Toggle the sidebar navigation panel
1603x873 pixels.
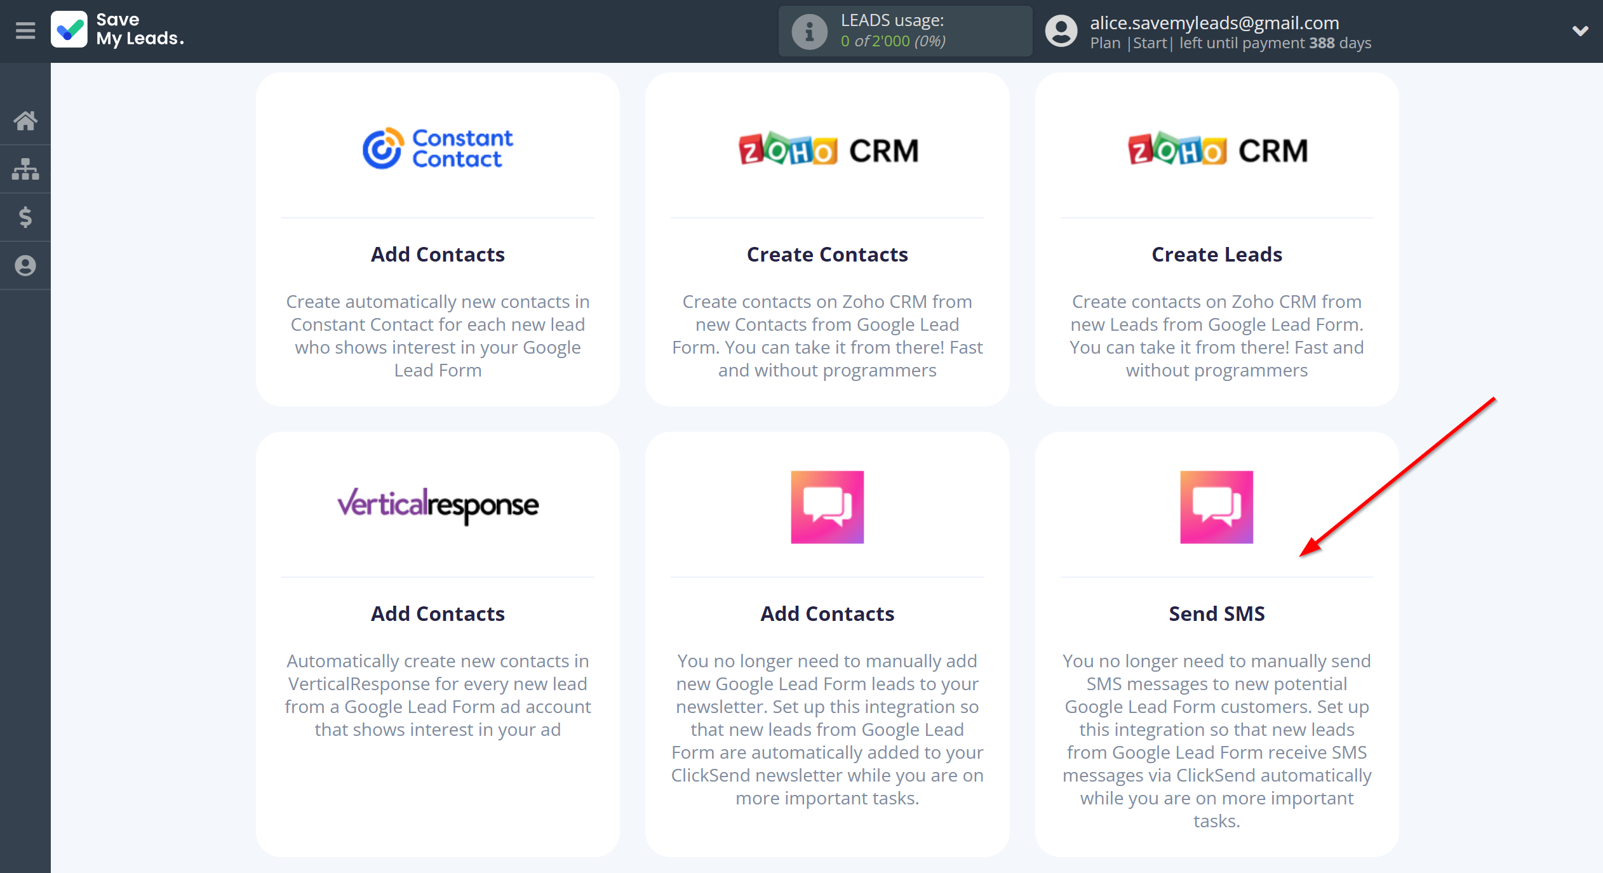[25, 31]
